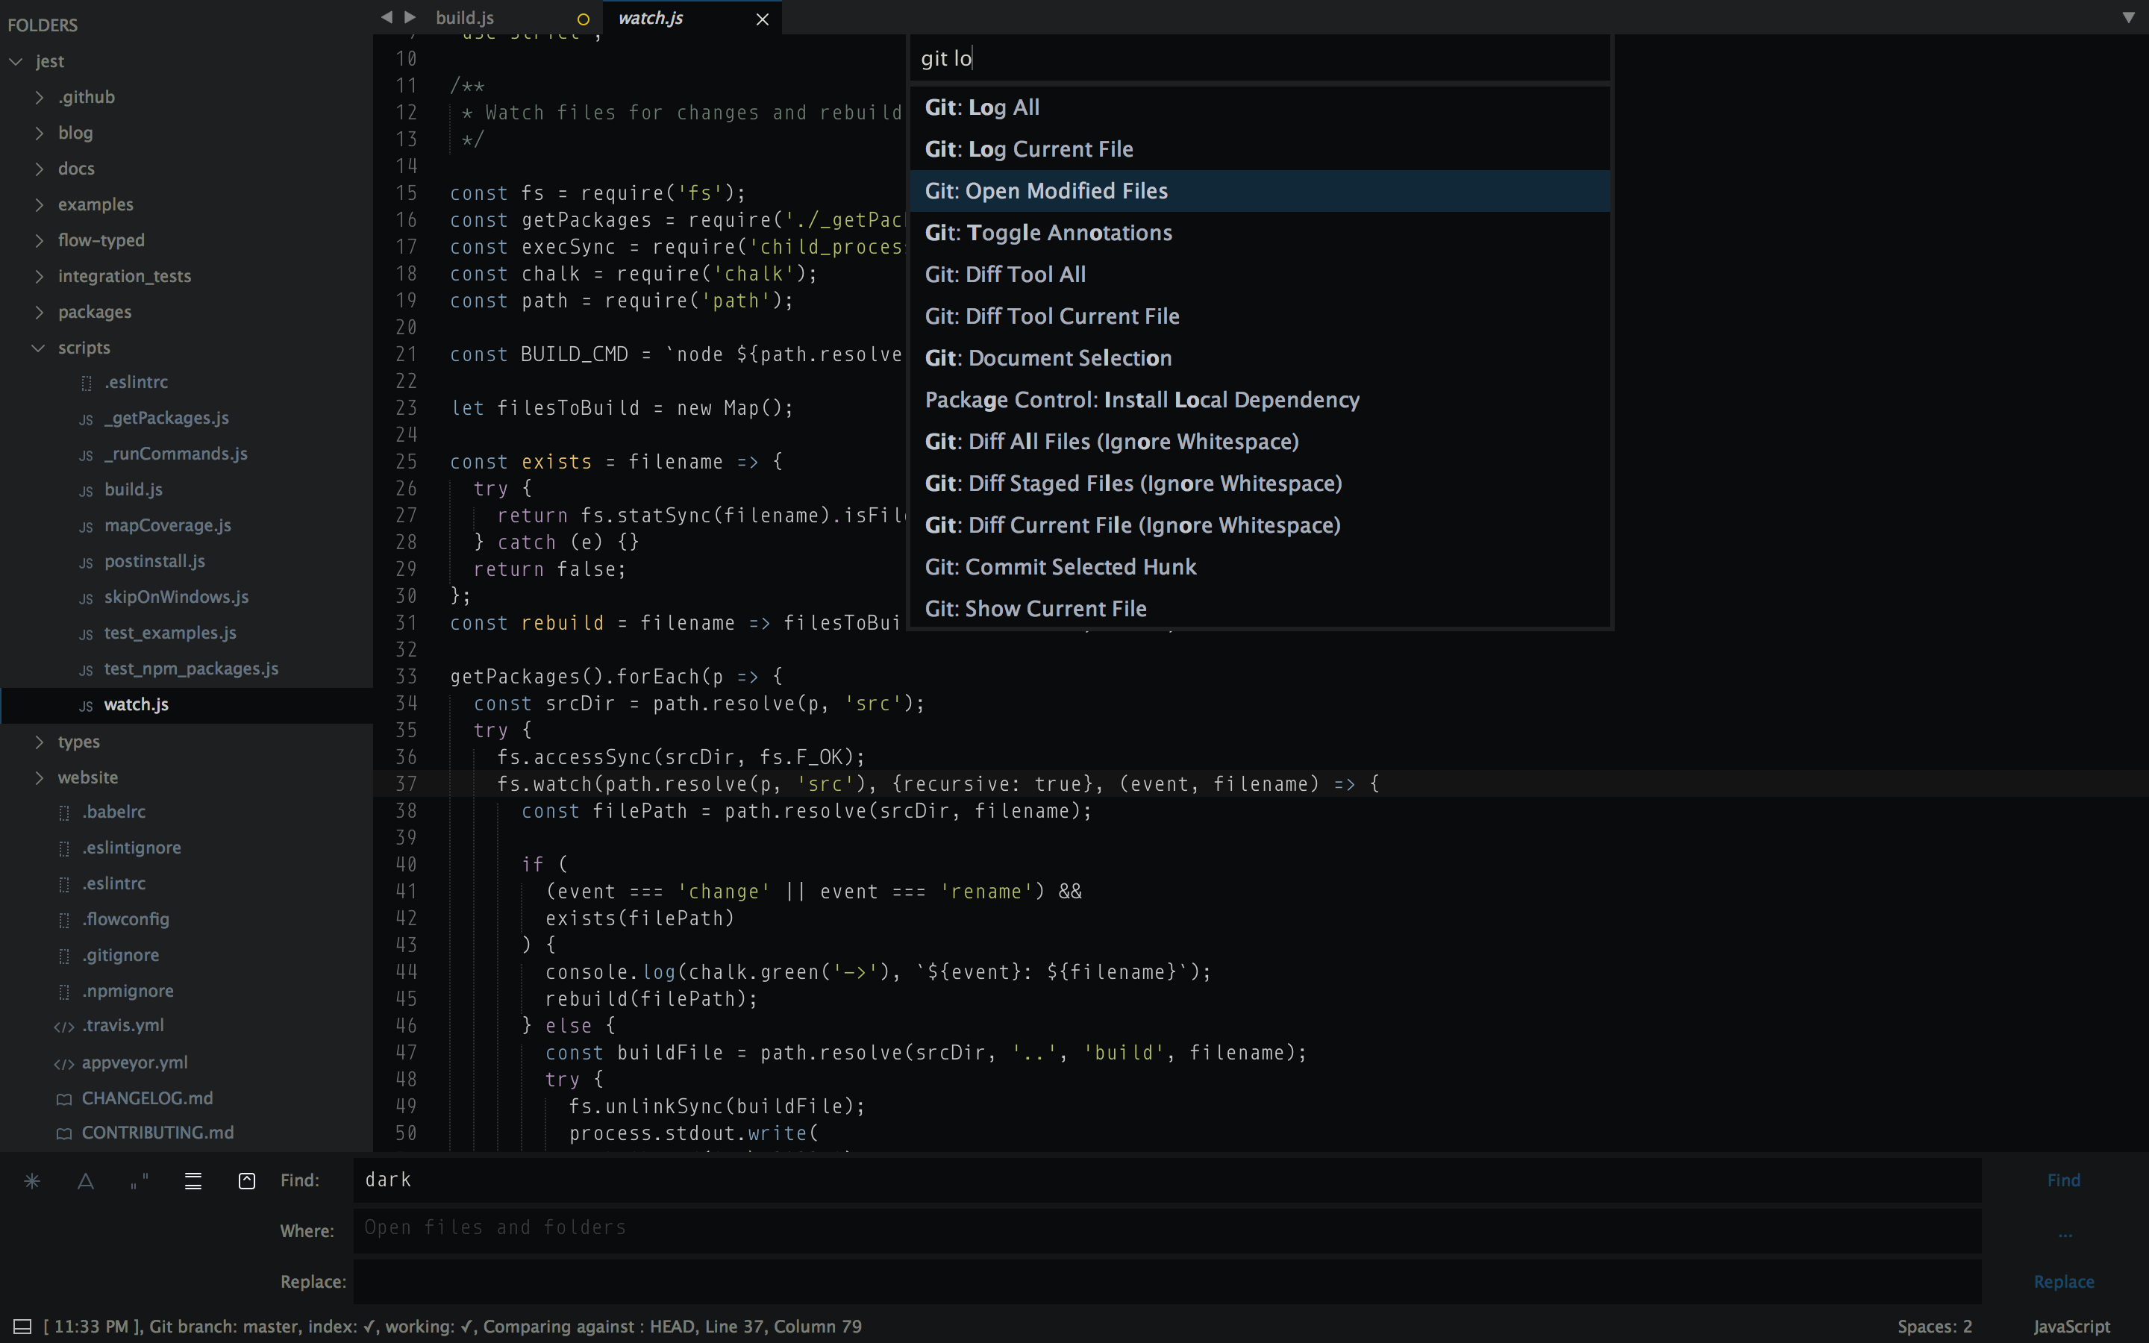The width and height of the screenshot is (2149, 1343).
Task: Select Git: Log Current File command
Action: pos(1028,149)
